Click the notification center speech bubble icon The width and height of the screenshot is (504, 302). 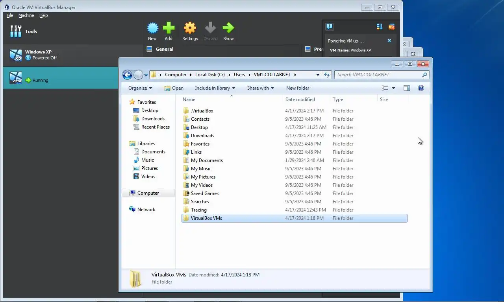pyautogui.click(x=330, y=27)
